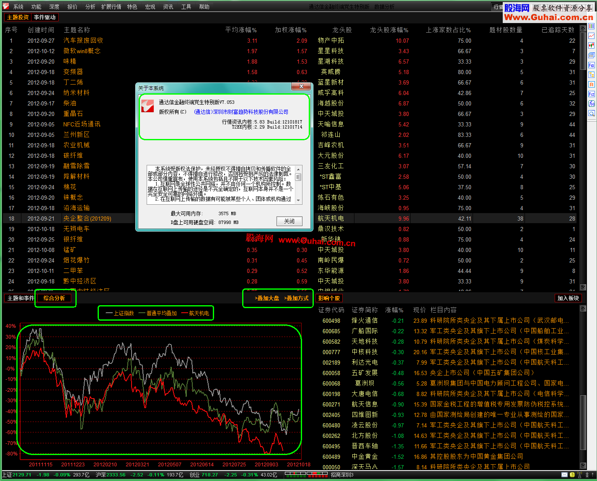Viewport: 597px width, 481px height.
Task: Click the antenna connection icon in status bar
Action: point(580,475)
